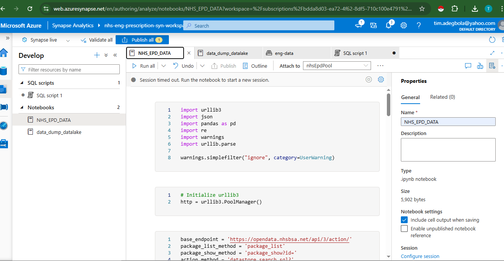This screenshot has height=261, width=504.
Task: Bookmark this page in Chrome
Action: tap(422, 8)
